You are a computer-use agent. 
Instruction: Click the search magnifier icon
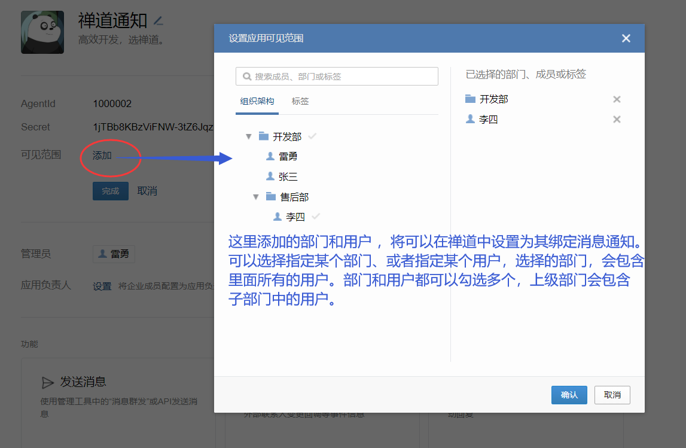[247, 77]
